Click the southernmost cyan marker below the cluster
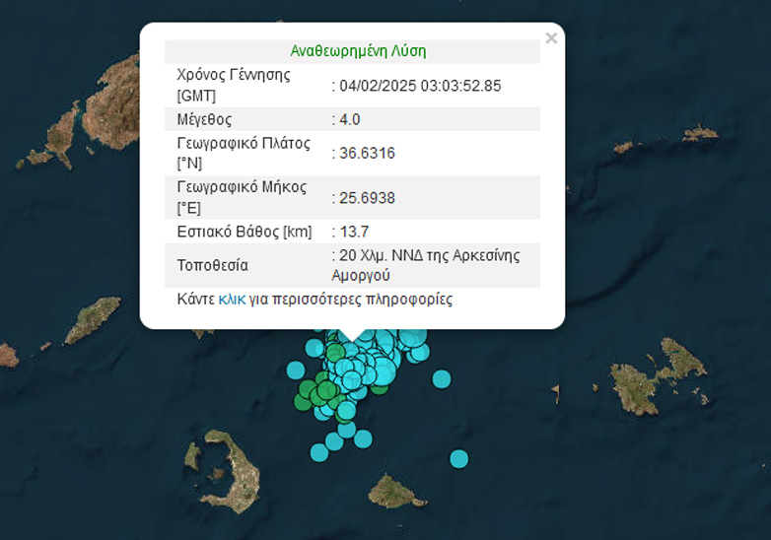This screenshot has height=540, width=771. (319, 452)
